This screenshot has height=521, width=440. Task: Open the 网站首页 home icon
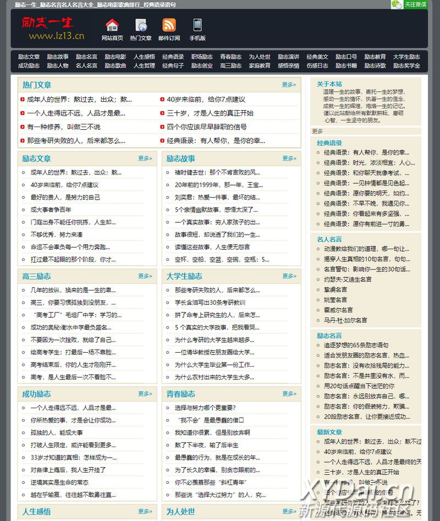point(112,25)
